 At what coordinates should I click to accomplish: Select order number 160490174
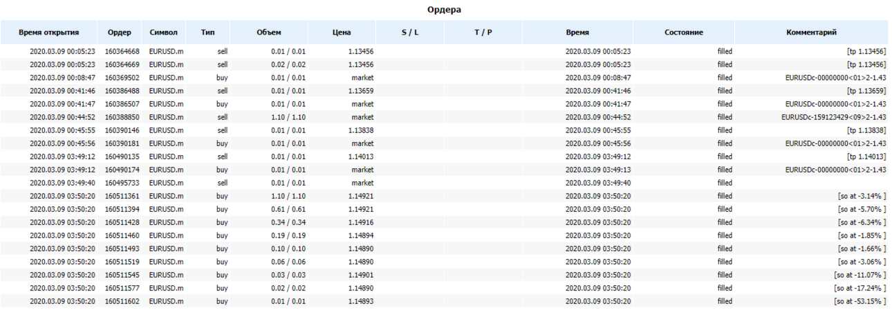coord(122,170)
